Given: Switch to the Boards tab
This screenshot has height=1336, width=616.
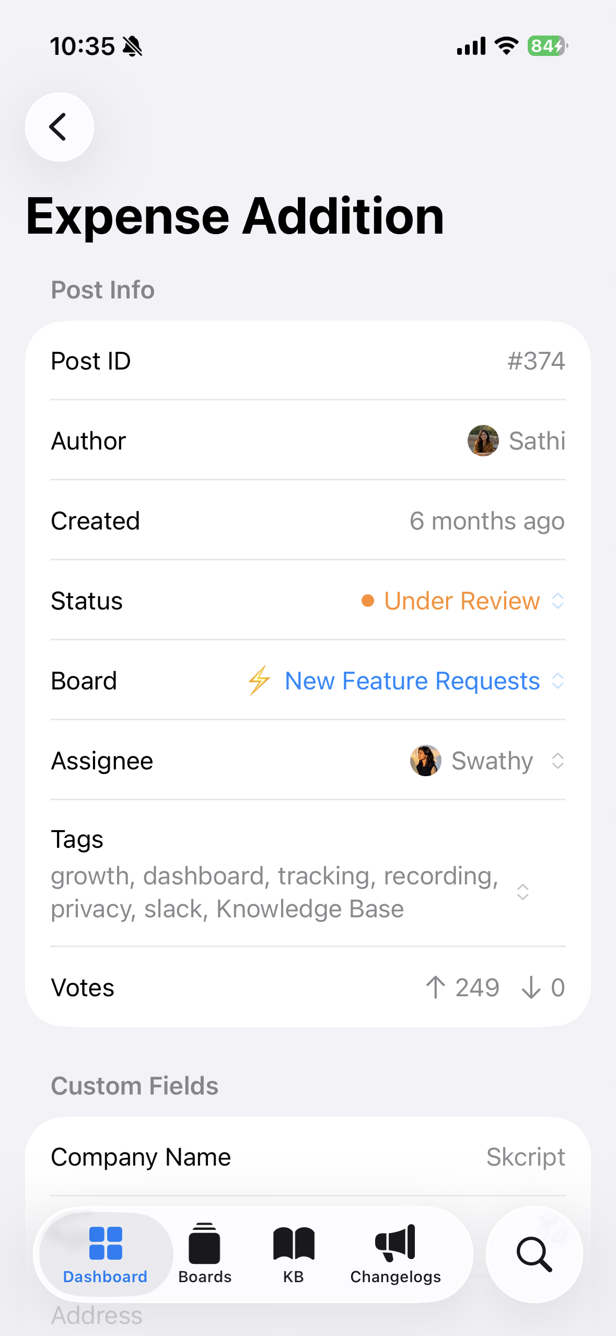Looking at the screenshot, I should click(204, 1254).
